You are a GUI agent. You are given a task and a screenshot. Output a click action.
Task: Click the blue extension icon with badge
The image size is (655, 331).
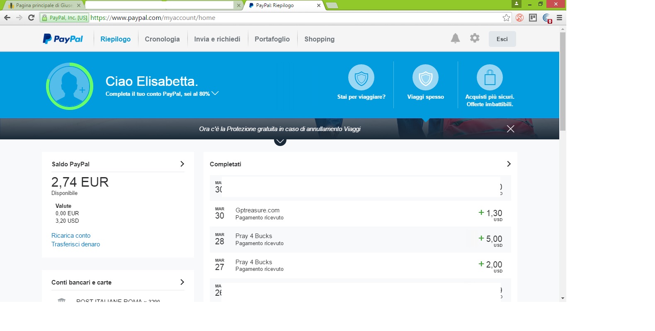547,18
